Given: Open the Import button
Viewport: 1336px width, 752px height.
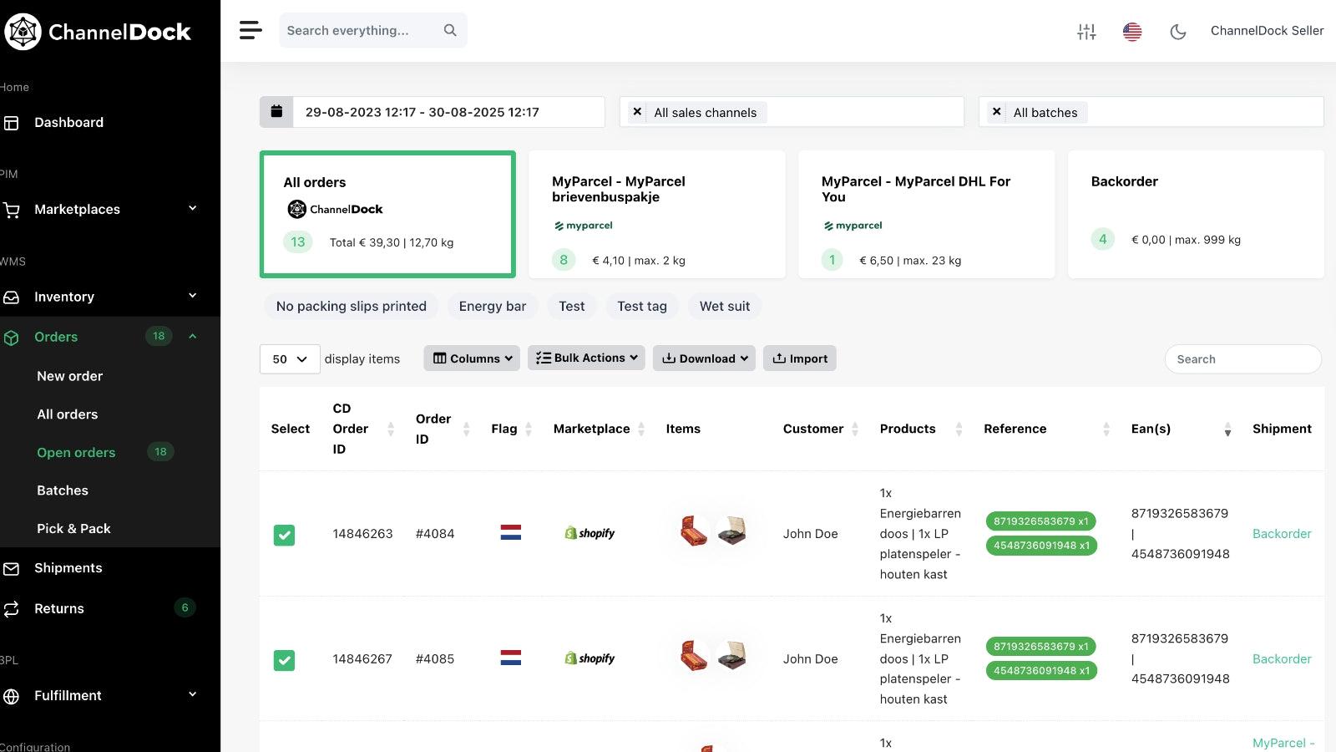Looking at the screenshot, I should tap(799, 358).
